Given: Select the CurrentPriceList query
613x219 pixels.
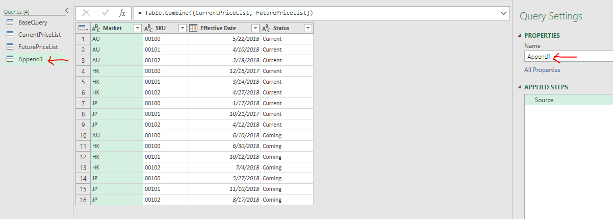Looking at the screenshot, I should click(39, 35).
